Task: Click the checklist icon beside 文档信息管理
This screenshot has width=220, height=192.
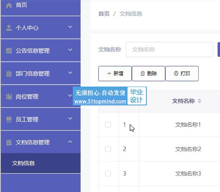Action: tap(9, 142)
